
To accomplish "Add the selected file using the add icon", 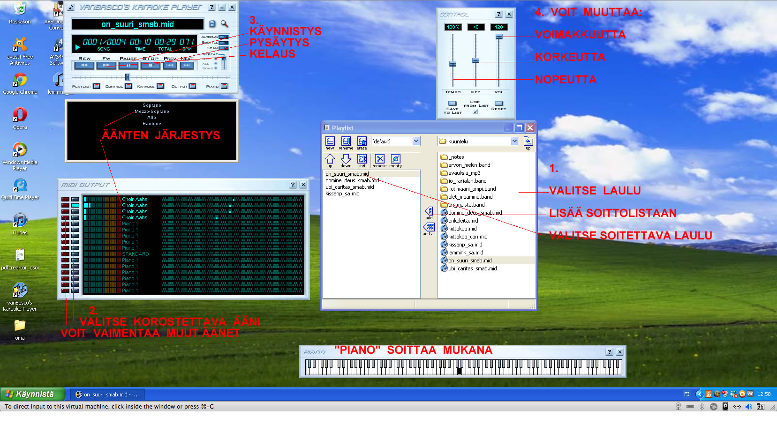I will pos(429,211).
